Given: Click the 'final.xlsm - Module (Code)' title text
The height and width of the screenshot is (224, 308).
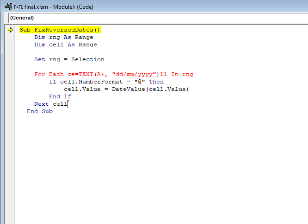Looking at the screenshot, I should click(54, 7).
